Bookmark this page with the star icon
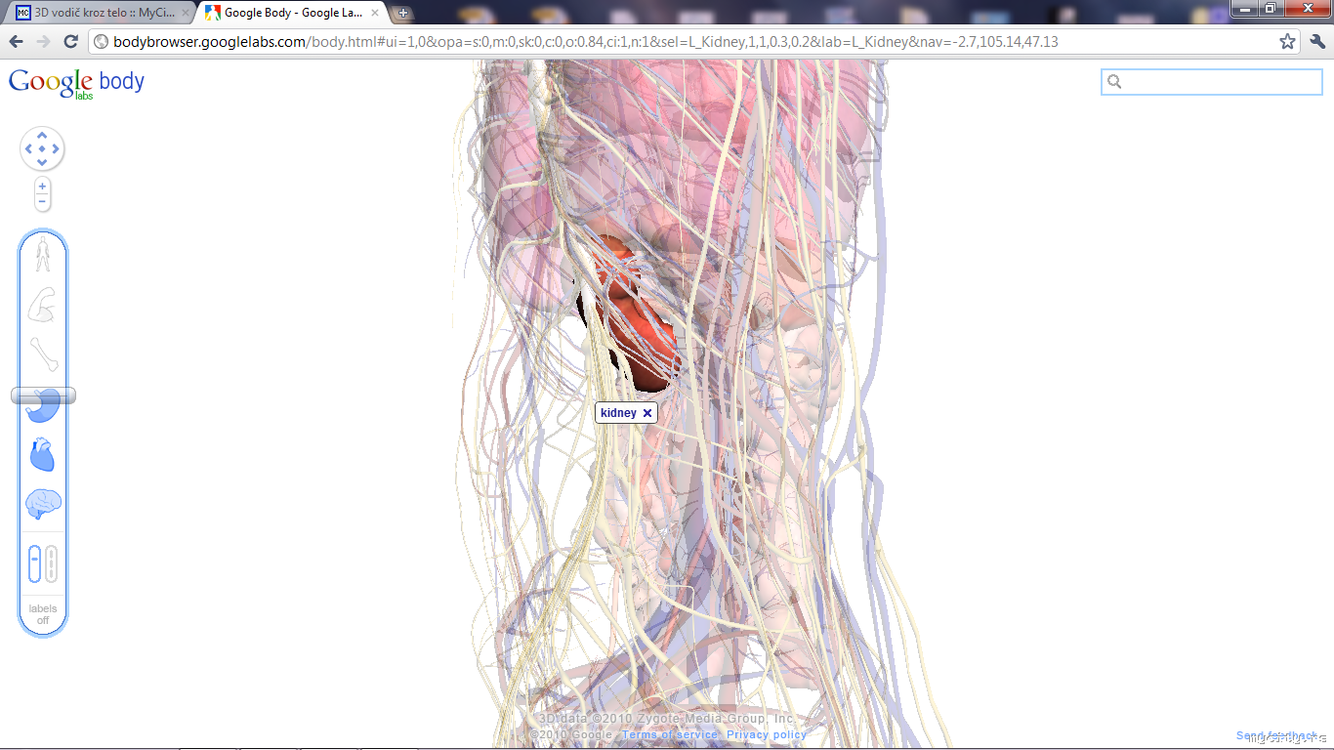The height and width of the screenshot is (750, 1334). pos(1288,41)
